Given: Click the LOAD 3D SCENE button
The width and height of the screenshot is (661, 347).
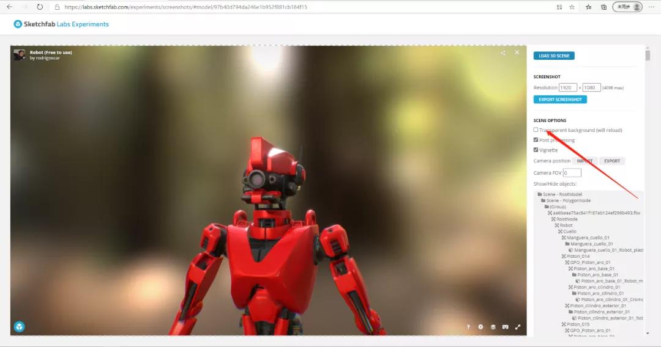Looking at the screenshot, I should click(x=554, y=56).
